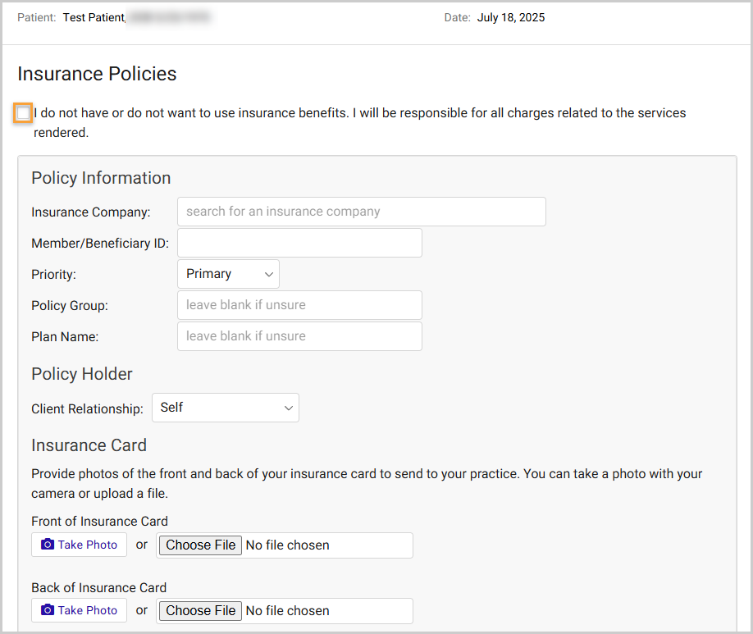Click camera icon in front card Take Photo

[48, 544]
